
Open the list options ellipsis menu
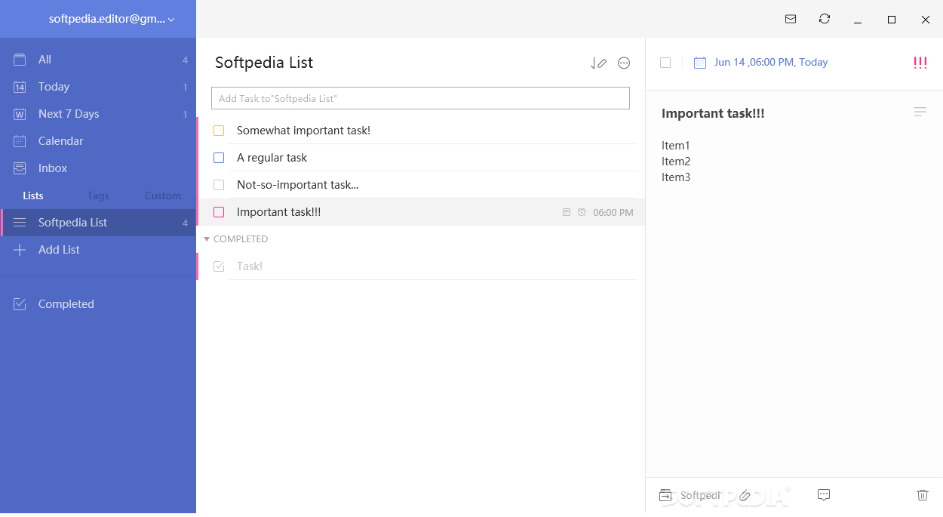coord(624,63)
